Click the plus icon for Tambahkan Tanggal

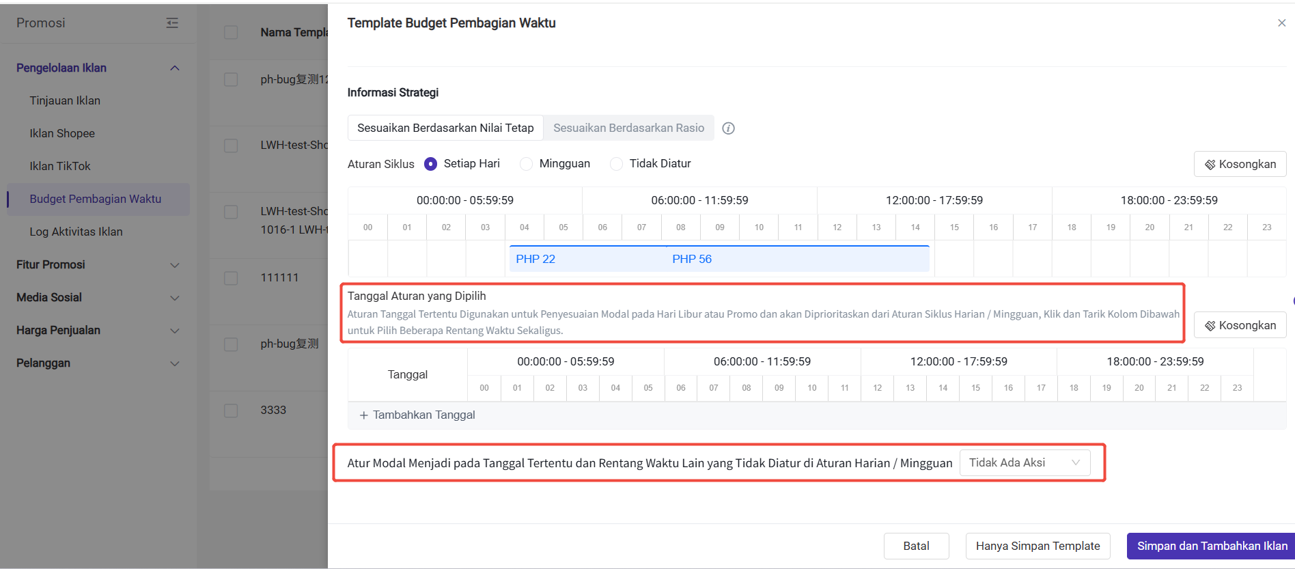364,415
